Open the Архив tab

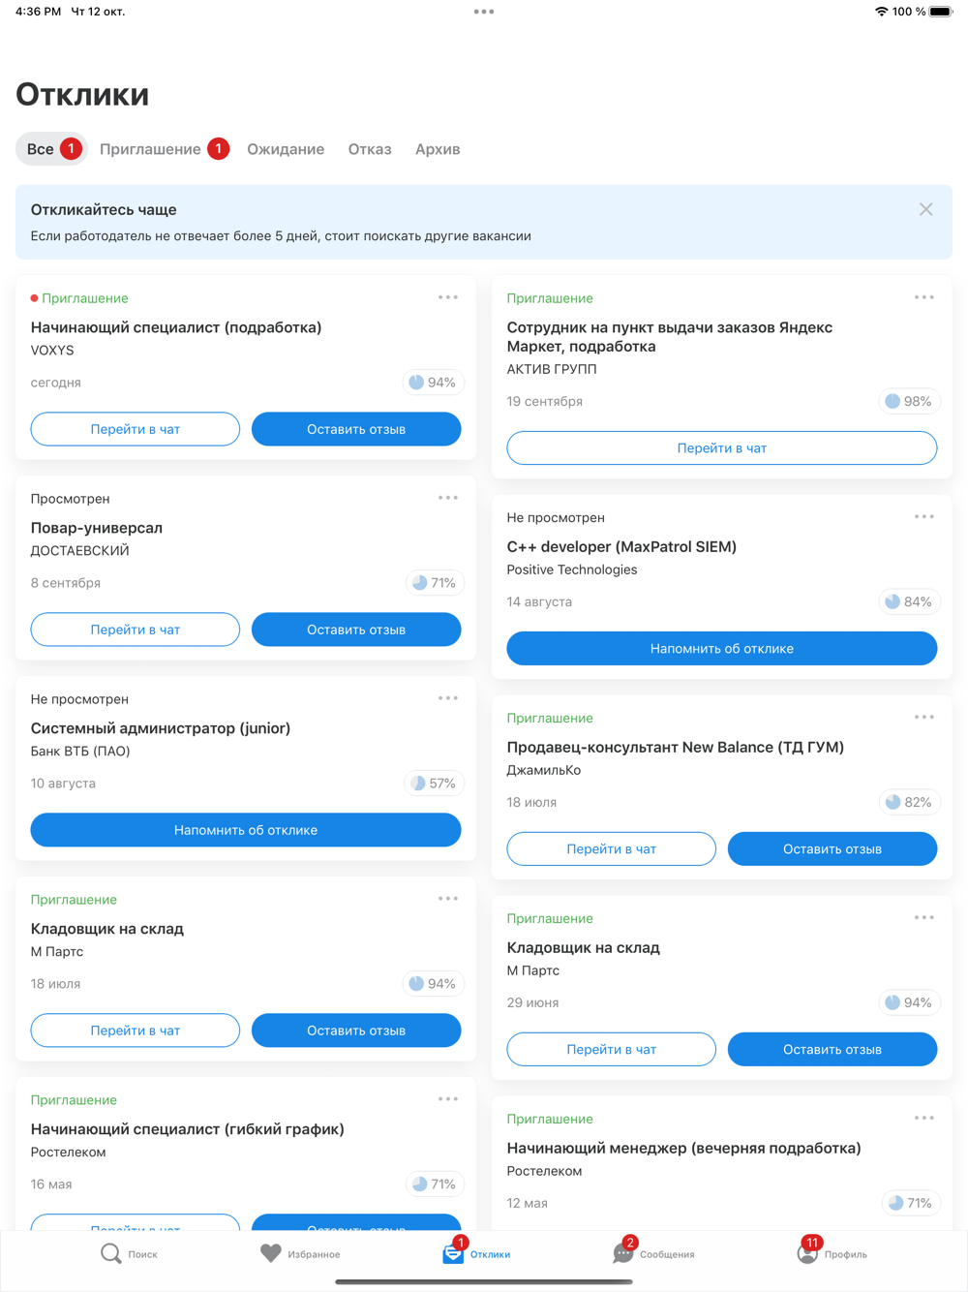click(x=438, y=149)
